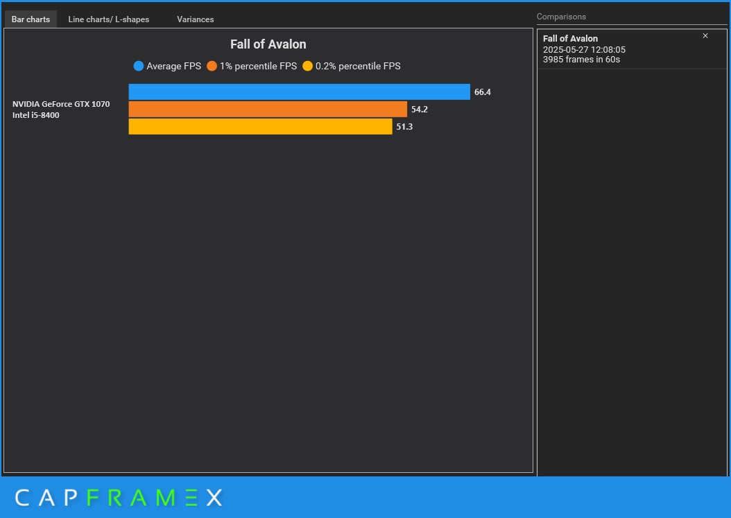Remove Fall of Avalon comparison entry
This screenshot has height=518, width=731.
(x=705, y=36)
